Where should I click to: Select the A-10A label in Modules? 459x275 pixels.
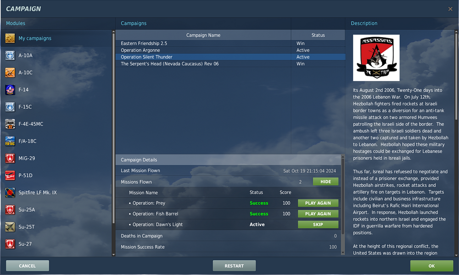click(25, 55)
